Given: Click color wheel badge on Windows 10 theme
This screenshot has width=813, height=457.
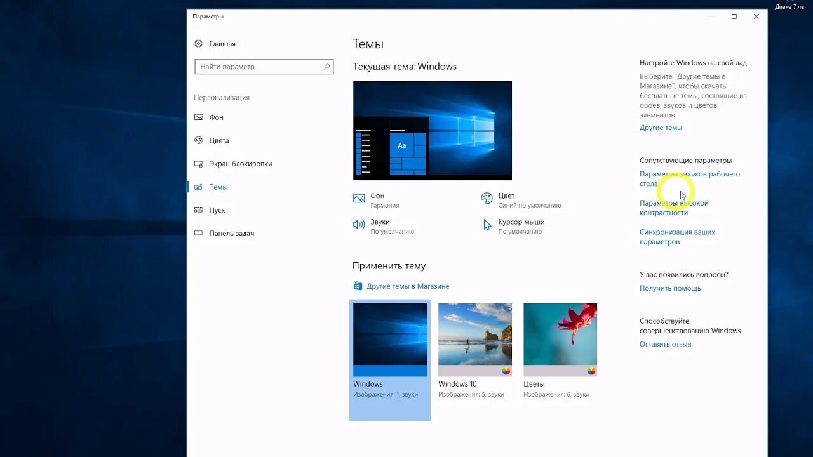Looking at the screenshot, I should tap(506, 371).
